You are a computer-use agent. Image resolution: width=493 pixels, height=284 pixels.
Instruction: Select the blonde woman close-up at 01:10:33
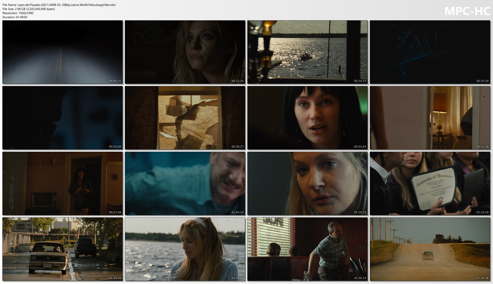pyautogui.click(x=307, y=184)
